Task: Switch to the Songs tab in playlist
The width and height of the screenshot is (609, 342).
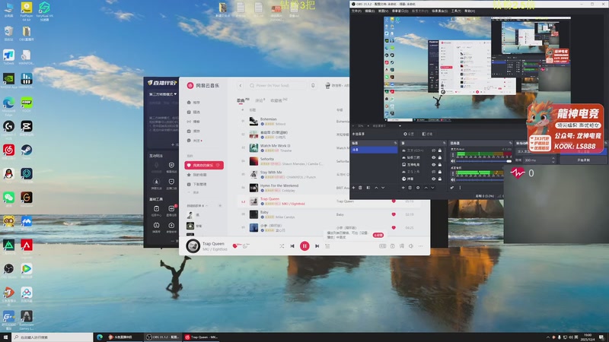Action: pyautogui.click(x=241, y=100)
